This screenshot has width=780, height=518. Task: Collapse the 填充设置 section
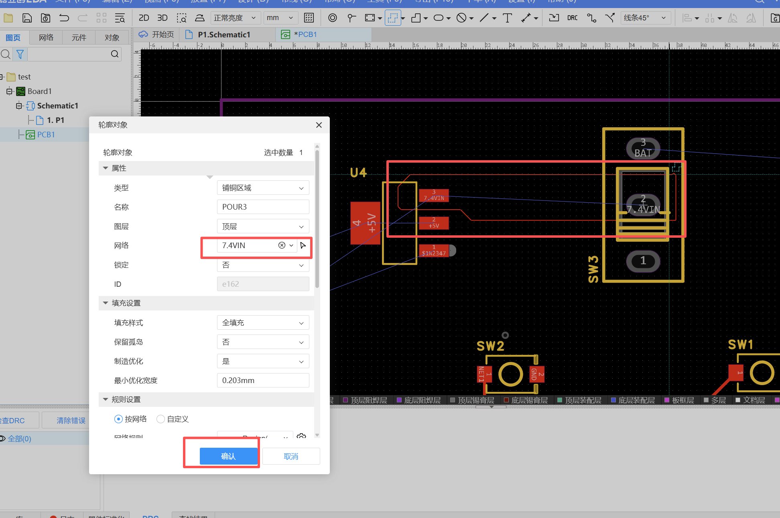(106, 303)
